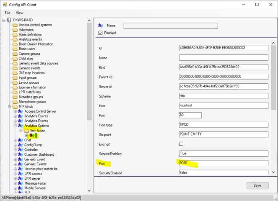Collapse the Analytics Options node
The height and width of the screenshot is (201, 278).
click(15, 126)
